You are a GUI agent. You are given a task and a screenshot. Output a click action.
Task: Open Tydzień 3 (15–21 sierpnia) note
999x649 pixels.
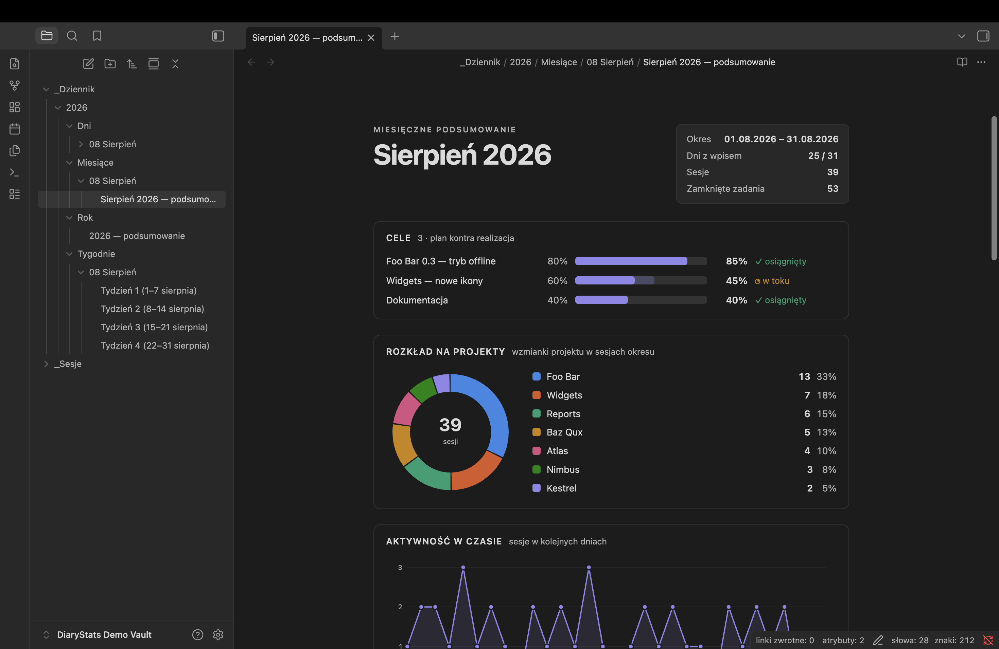pos(154,327)
